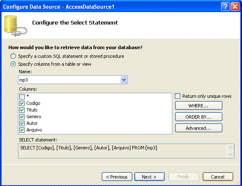The height and width of the screenshot is (186, 242).
Task: Select columns from table or view option
Action: (x=13, y=64)
